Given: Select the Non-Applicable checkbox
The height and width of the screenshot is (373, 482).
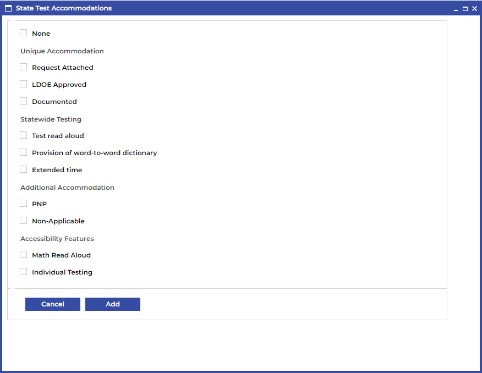Looking at the screenshot, I should coord(24,221).
